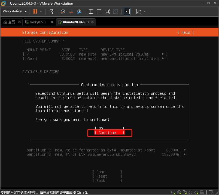Close the Ubuntu20.04.6-3 tab
219x195 pixels.
point(92,22)
